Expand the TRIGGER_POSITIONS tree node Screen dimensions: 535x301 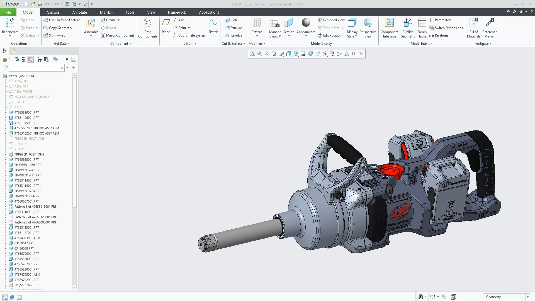pos(5,154)
